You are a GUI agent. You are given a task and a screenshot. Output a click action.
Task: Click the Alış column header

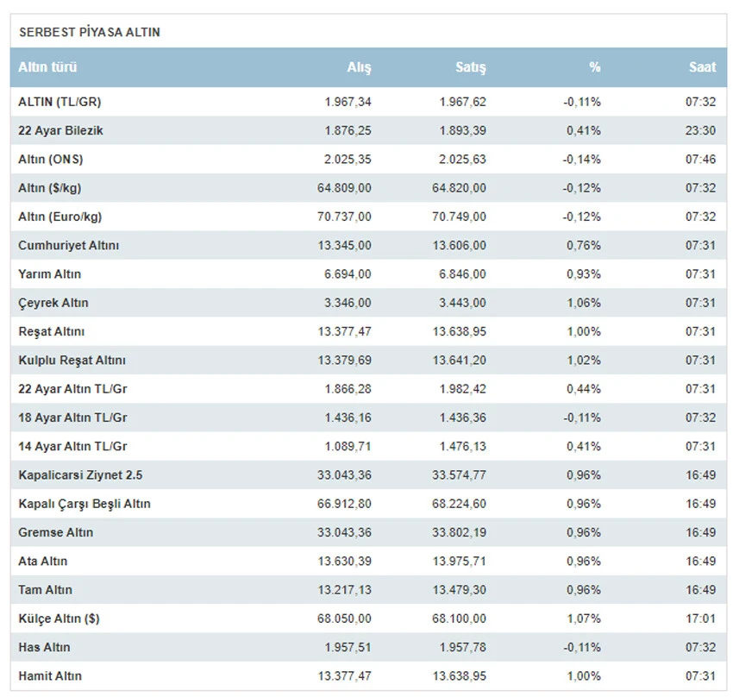pyautogui.click(x=359, y=67)
